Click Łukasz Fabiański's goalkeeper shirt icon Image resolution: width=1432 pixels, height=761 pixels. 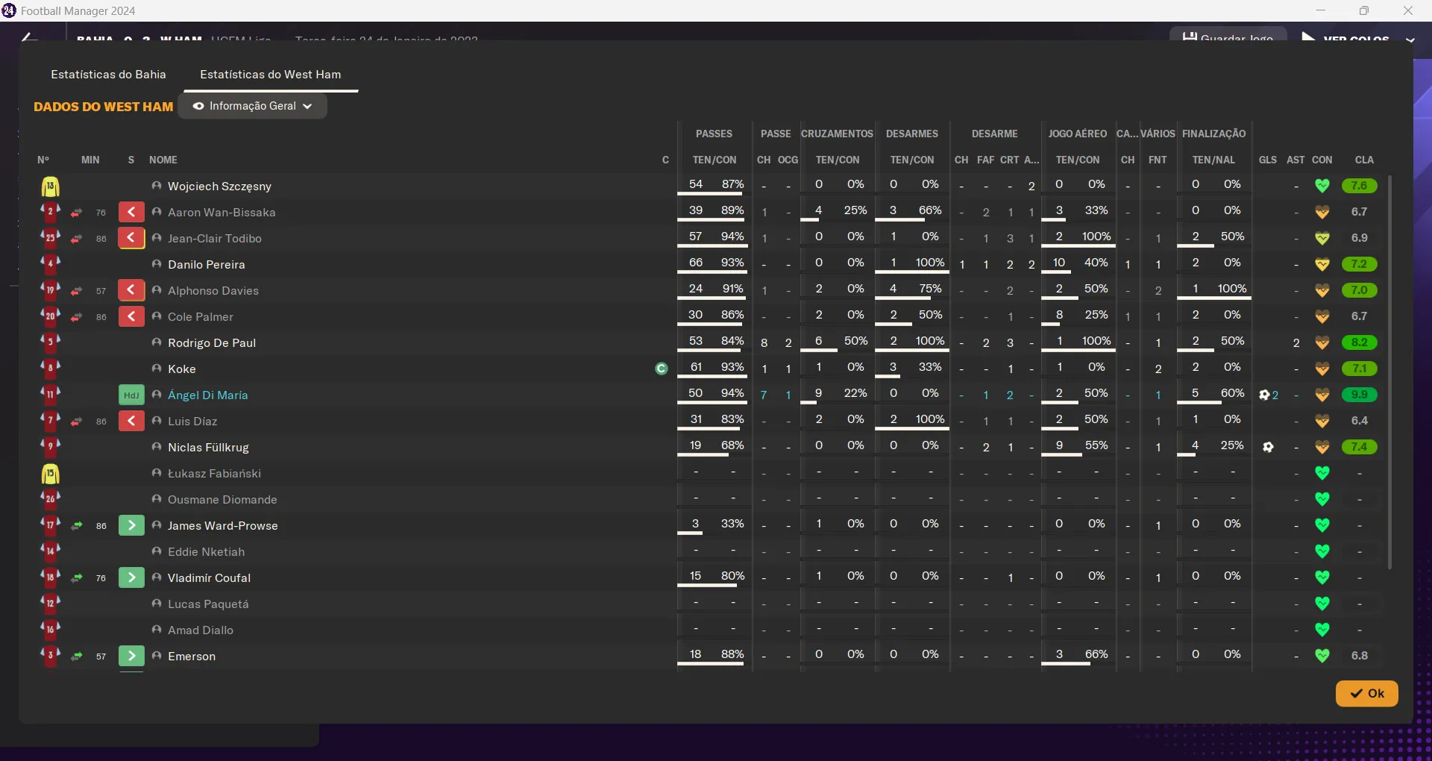click(x=50, y=474)
